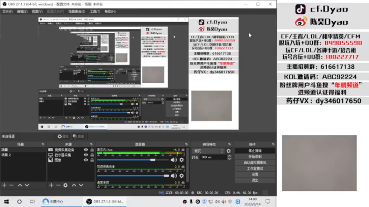Screen dimensions: 369x207
Task: Open 文件(F) menu
Action: [x=7, y=11]
